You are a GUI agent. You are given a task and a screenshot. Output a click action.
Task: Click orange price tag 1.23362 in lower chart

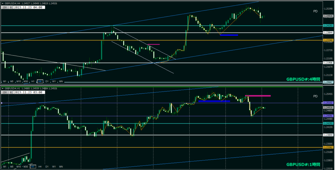coord(328,147)
